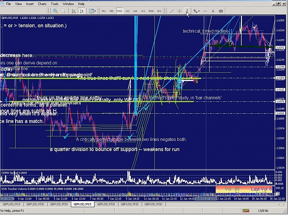
Task: Select "method's pivot study, in 'bar channels'" label
Action: [x=185, y=98]
